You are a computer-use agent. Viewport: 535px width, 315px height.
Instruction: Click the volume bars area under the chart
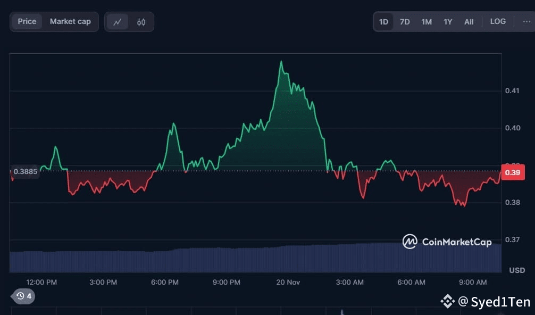tap(255, 259)
